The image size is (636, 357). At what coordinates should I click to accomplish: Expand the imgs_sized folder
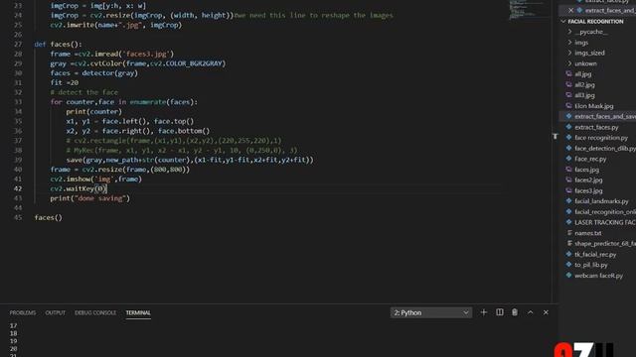(569, 53)
